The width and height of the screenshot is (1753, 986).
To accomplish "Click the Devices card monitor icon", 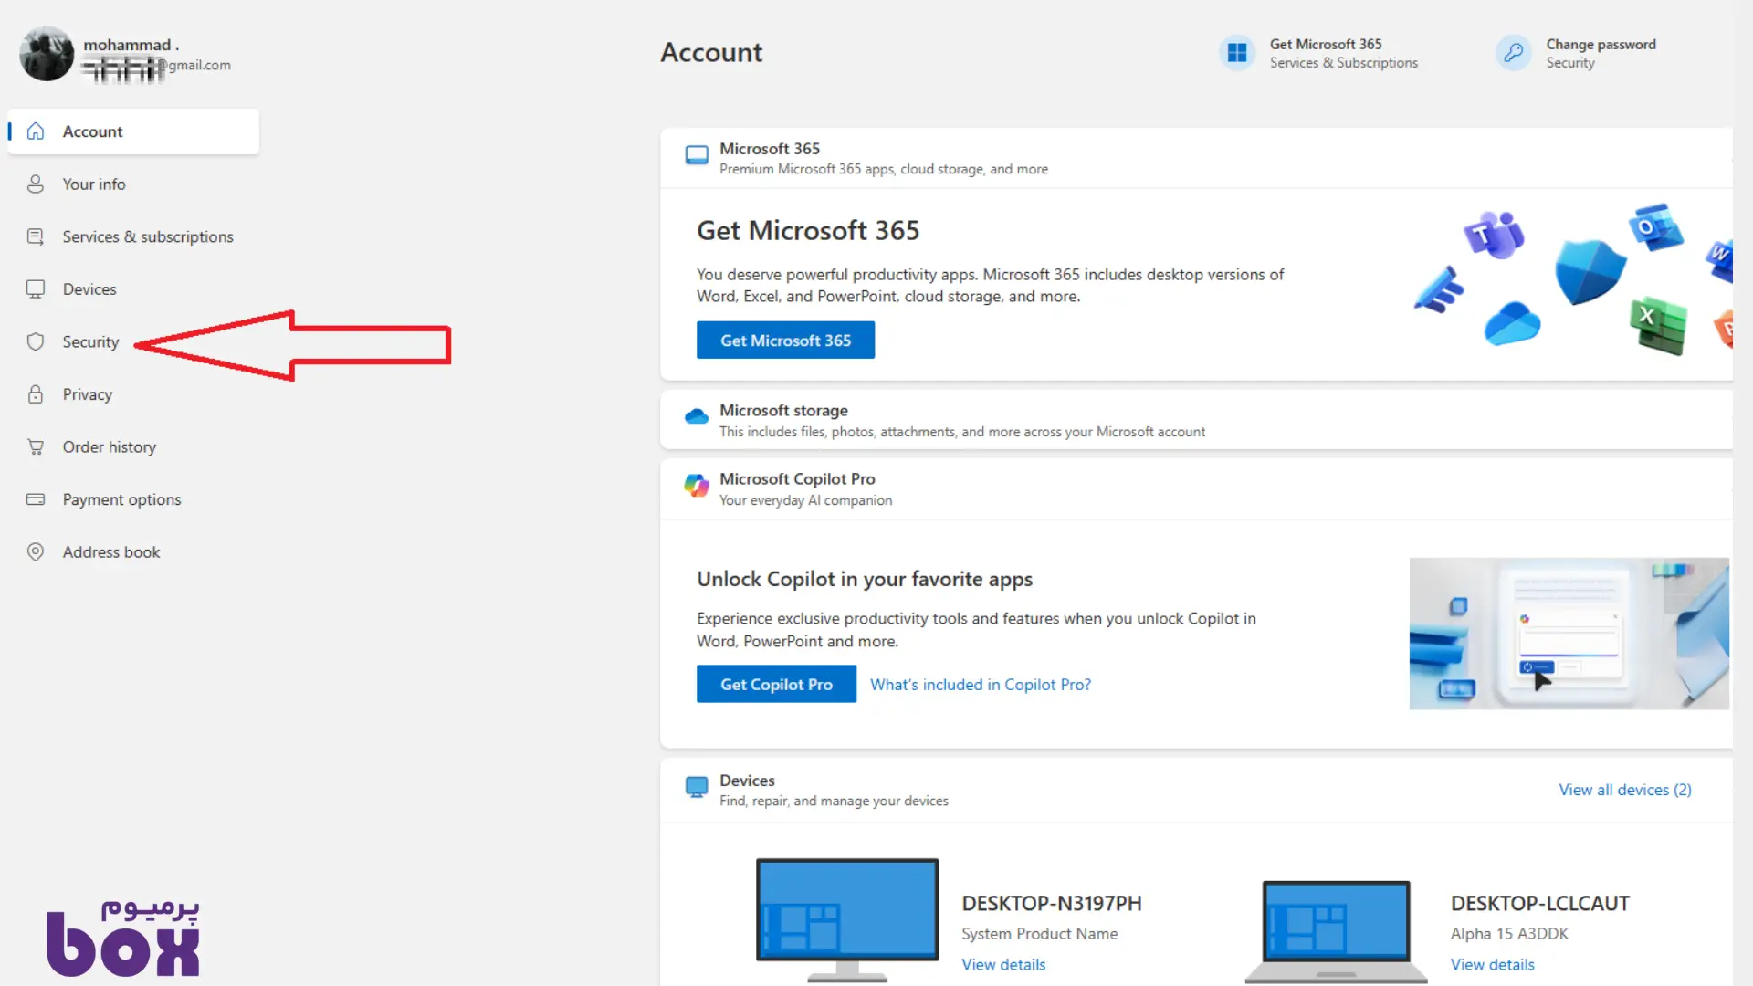I will (697, 787).
